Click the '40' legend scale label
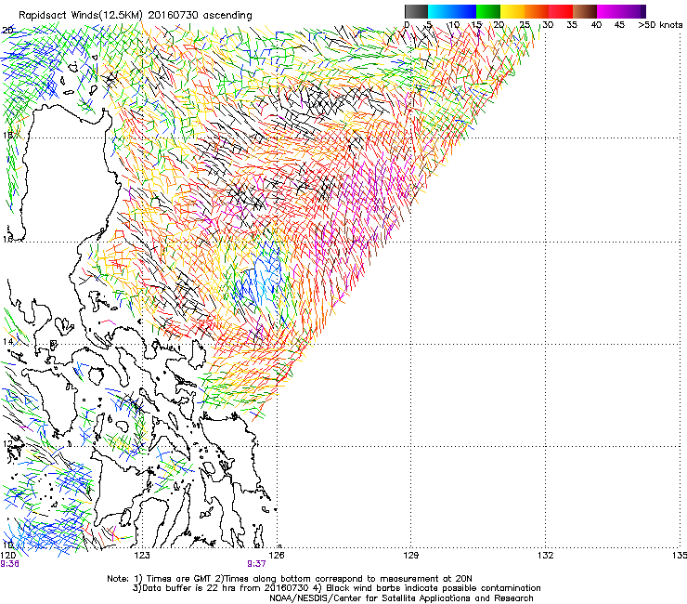 (x=596, y=25)
